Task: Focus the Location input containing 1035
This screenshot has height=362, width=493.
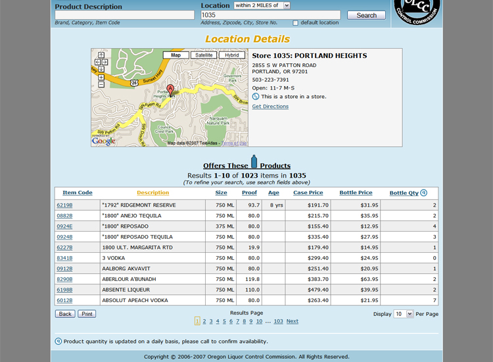Action: [x=270, y=15]
